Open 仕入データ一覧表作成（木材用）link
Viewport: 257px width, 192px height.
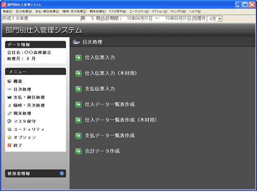coord(121,120)
